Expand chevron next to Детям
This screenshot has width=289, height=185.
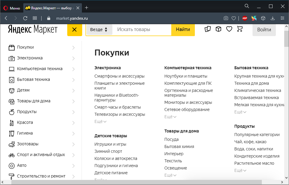[x=73, y=91]
